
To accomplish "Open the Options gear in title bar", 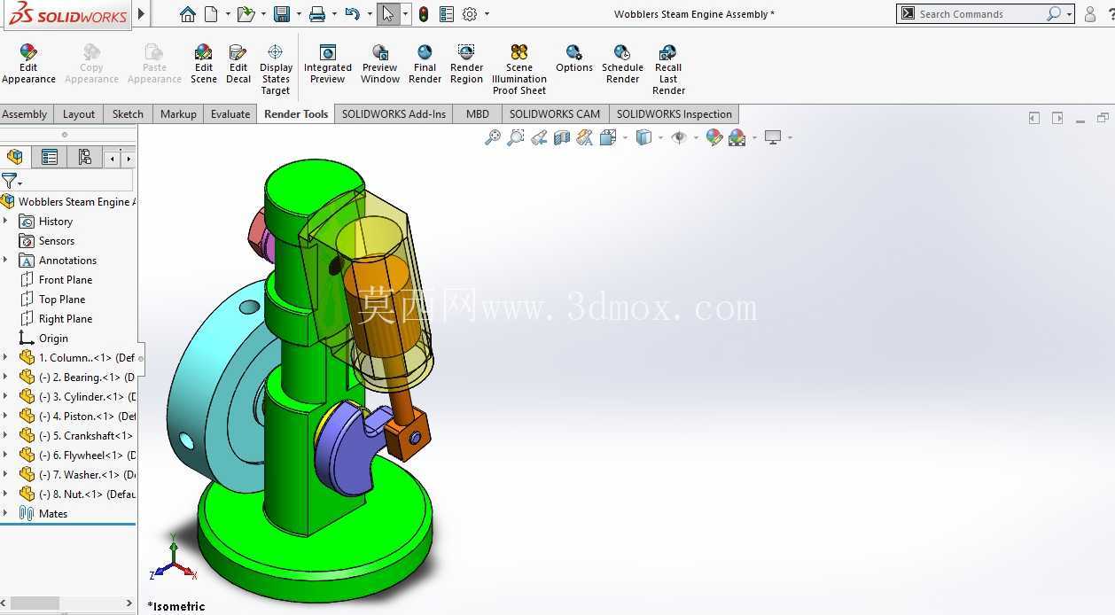I will pyautogui.click(x=470, y=14).
